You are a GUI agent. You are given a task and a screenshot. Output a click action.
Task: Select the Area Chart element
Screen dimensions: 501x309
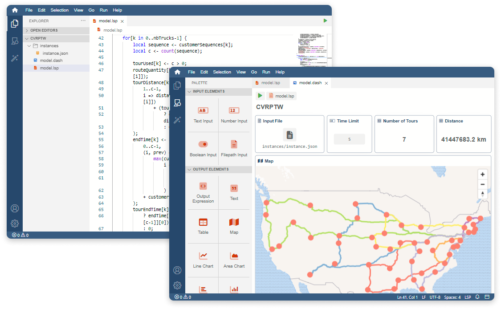(234, 259)
